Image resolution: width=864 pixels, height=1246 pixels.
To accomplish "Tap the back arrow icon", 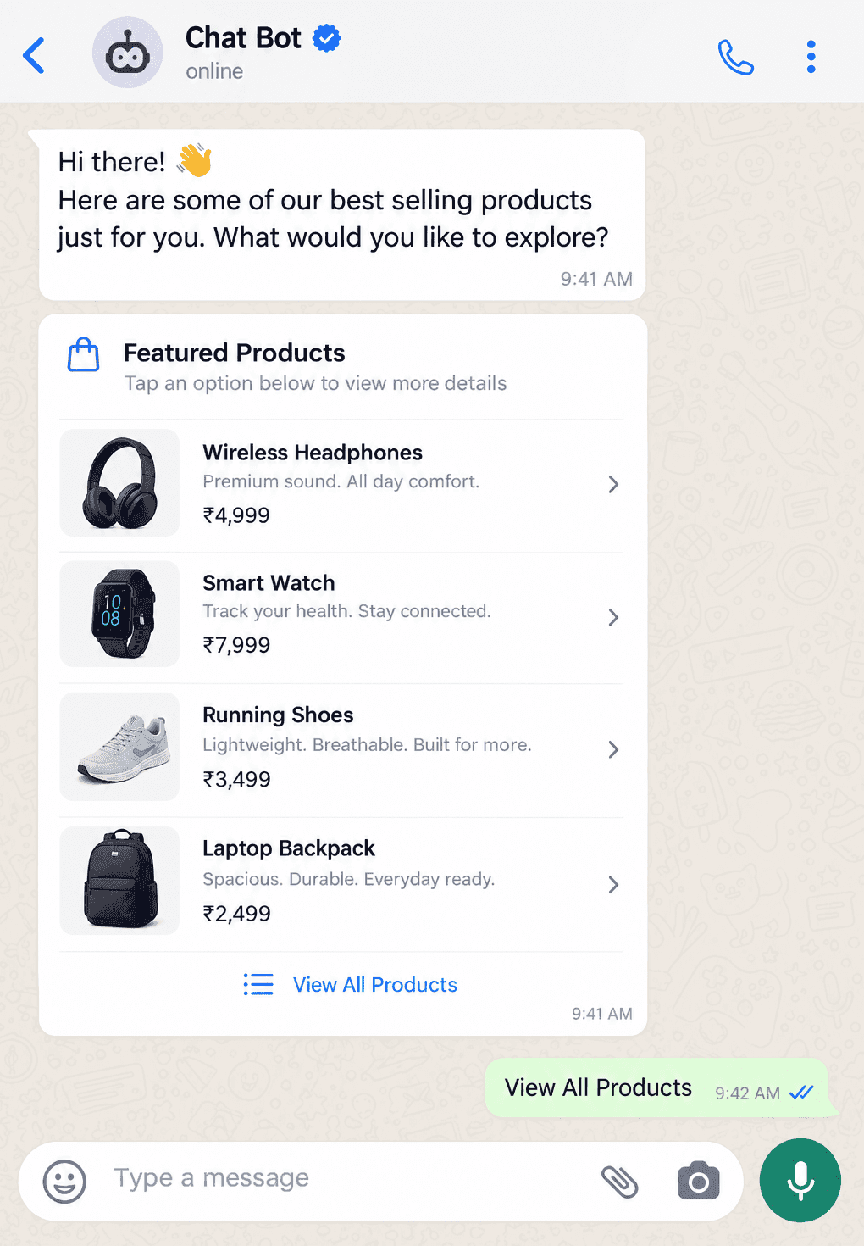I will pos(34,56).
